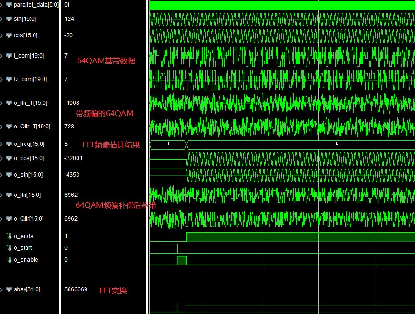
Task: Click the o_Qfir_T value 728
Action: [69, 127]
